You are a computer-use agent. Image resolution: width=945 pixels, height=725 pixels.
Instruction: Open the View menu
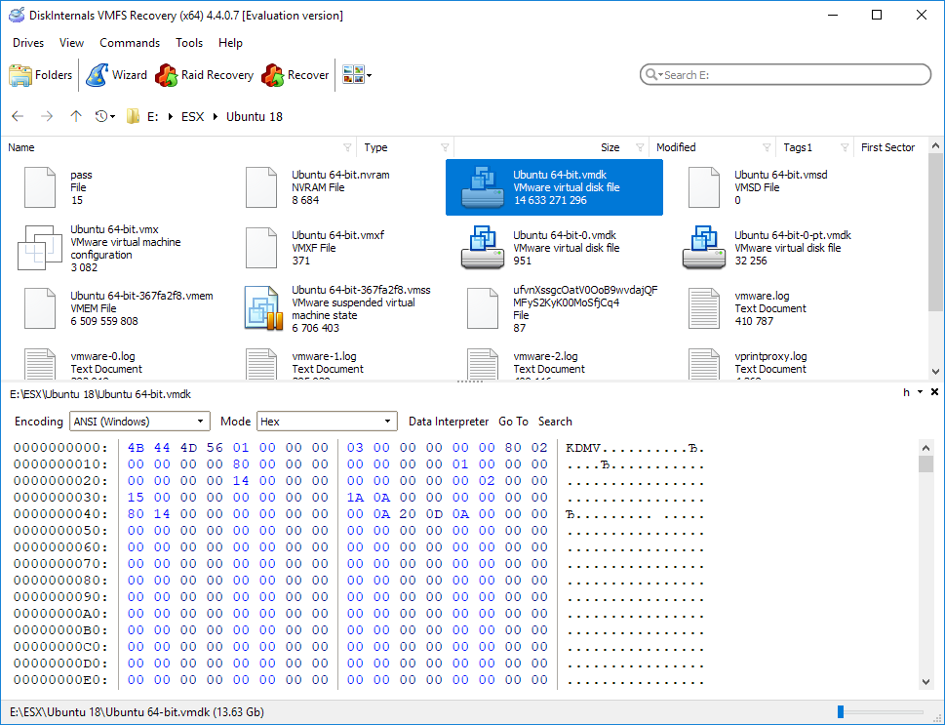click(71, 43)
